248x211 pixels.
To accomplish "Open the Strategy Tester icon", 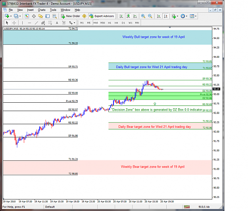I will 54,16.
